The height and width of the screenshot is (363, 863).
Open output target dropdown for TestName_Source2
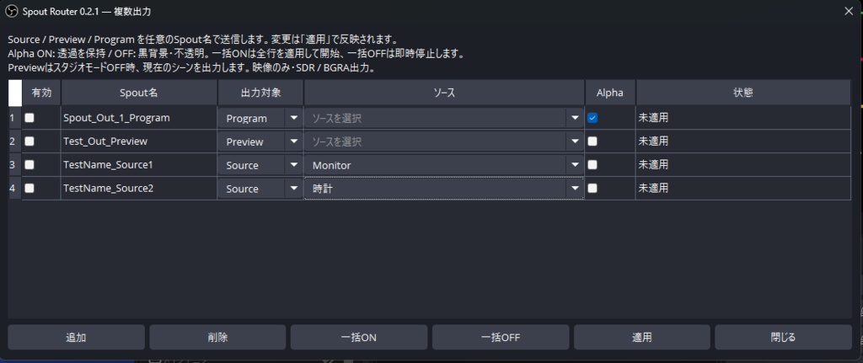[260, 189]
